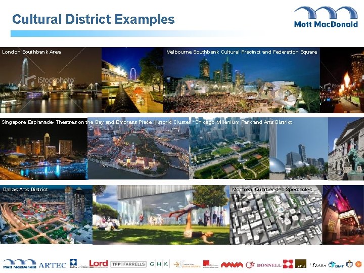Open the Montreal theatre night photo
Screen dimensions: 364x273
click(x=343, y=215)
